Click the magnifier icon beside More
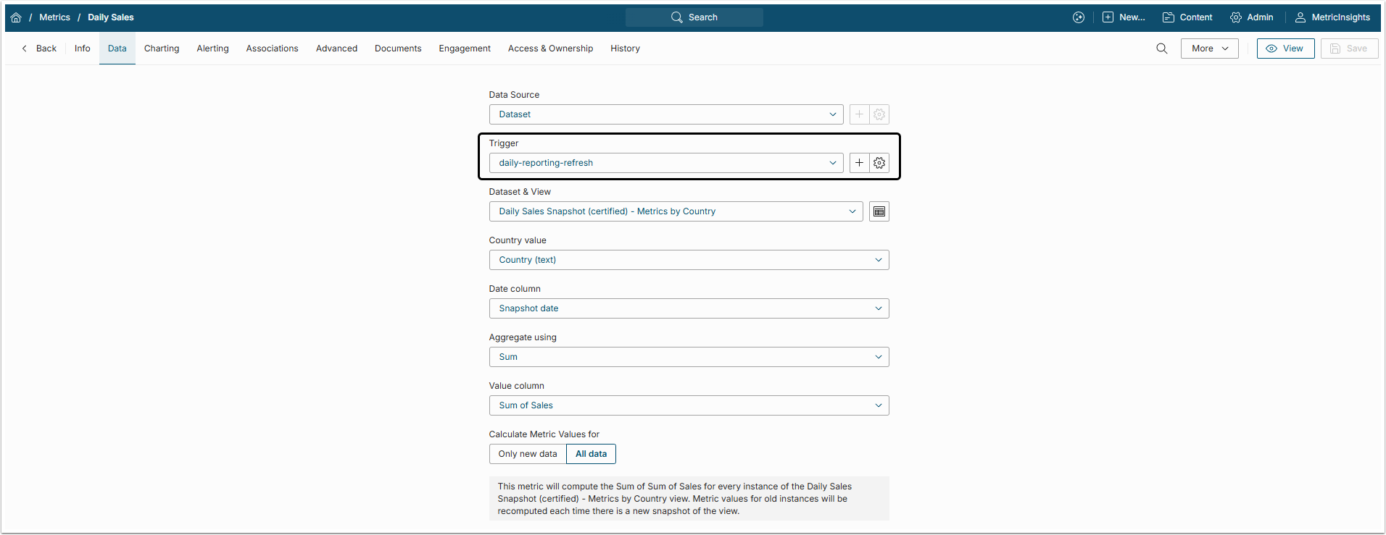 pyautogui.click(x=1161, y=49)
